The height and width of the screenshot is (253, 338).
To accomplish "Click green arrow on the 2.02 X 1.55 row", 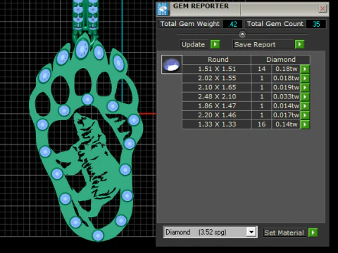I will tap(305, 78).
